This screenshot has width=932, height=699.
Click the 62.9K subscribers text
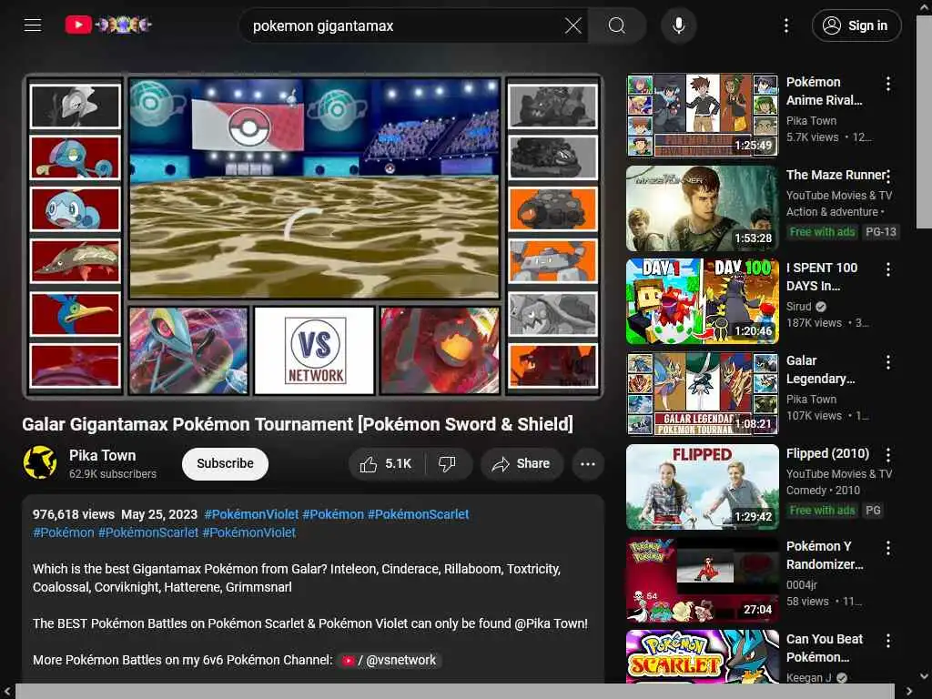click(112, 473)
